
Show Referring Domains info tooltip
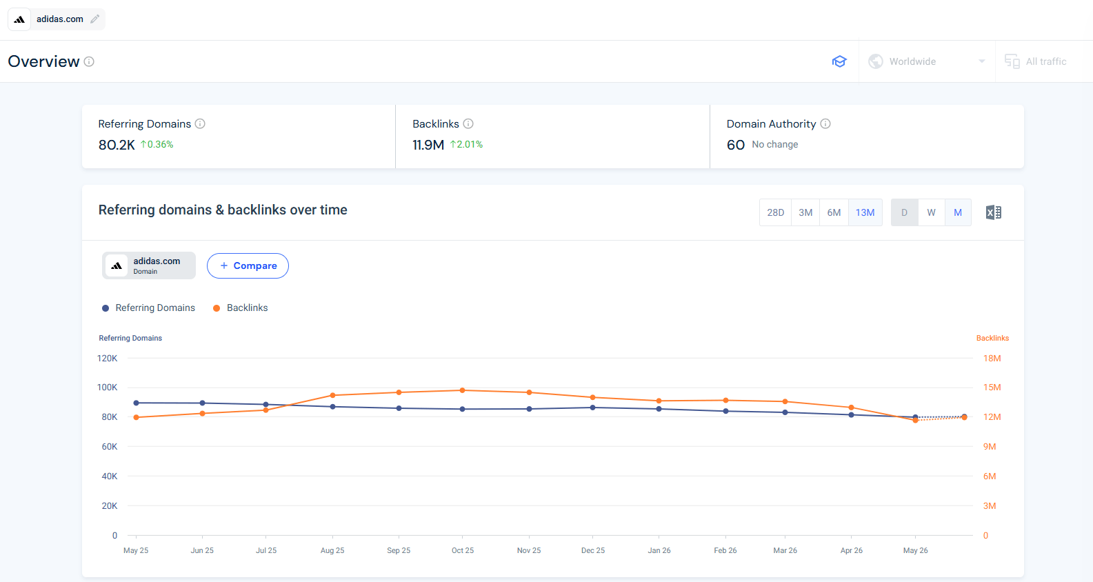pyautogui.click(x=200, y=123)
